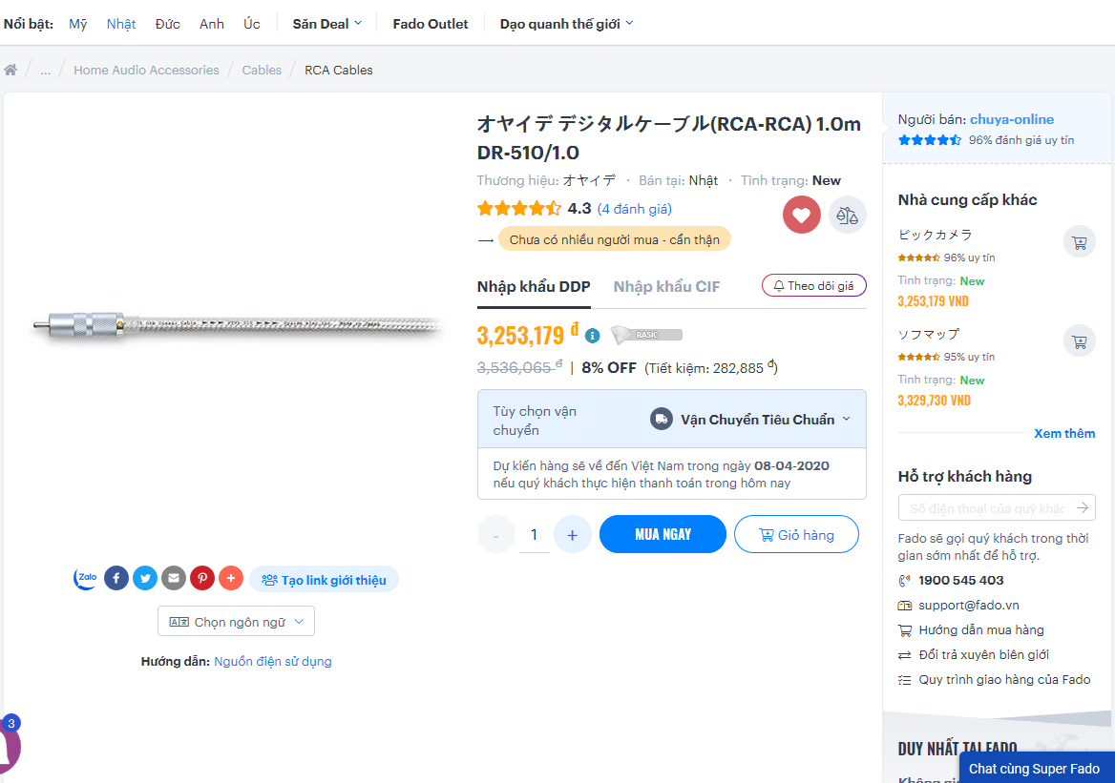
Task: Open price info icon beside 3,253,179
Action: click(592, 336)
